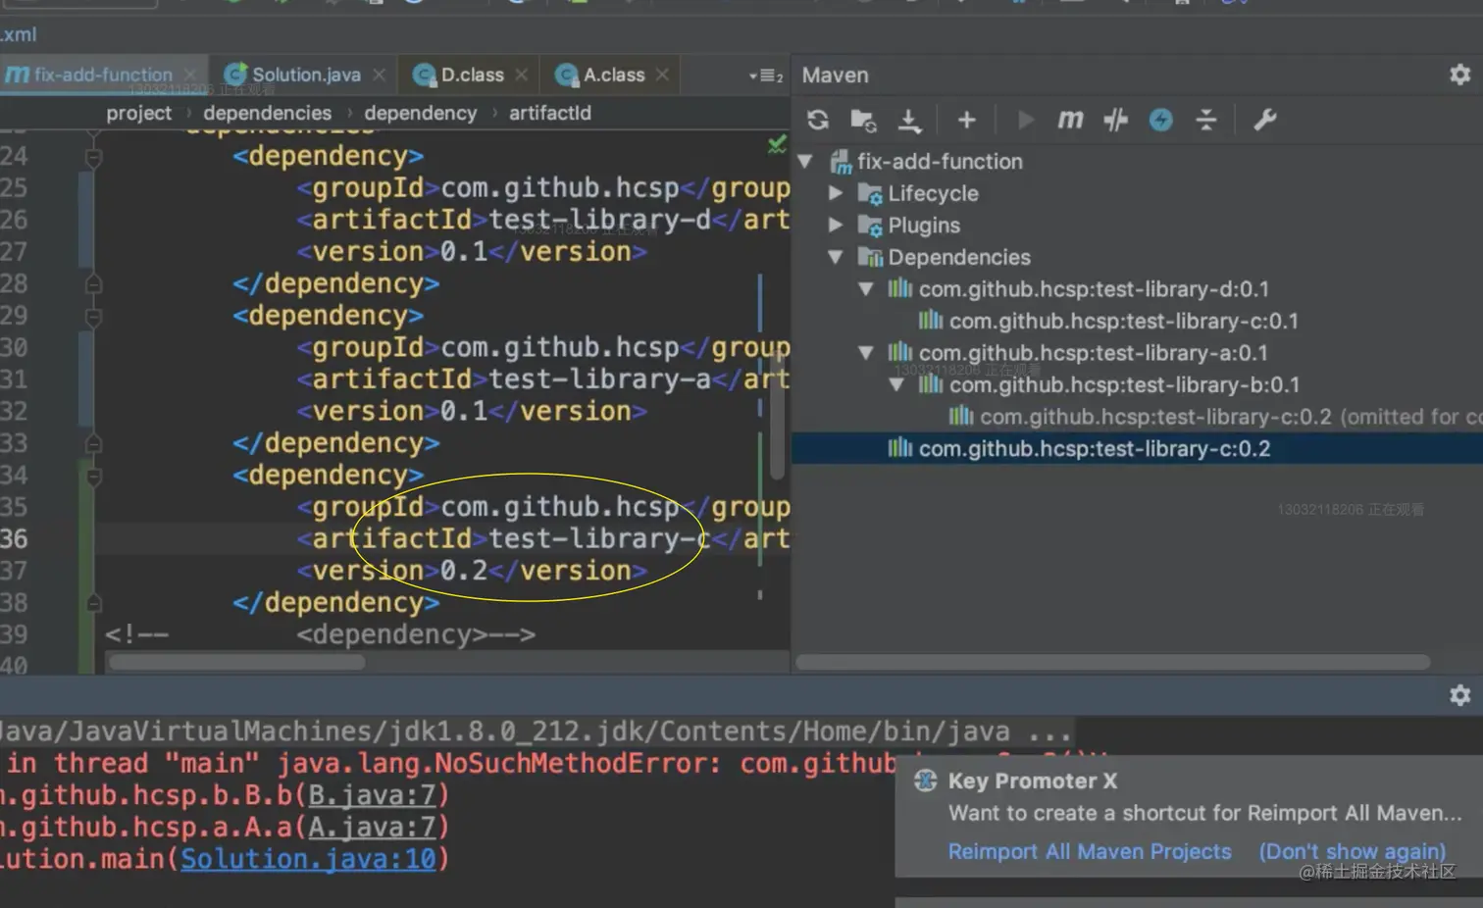Close the D.class tab
This screenshot has width=1483, height=908.
(522, 75)
